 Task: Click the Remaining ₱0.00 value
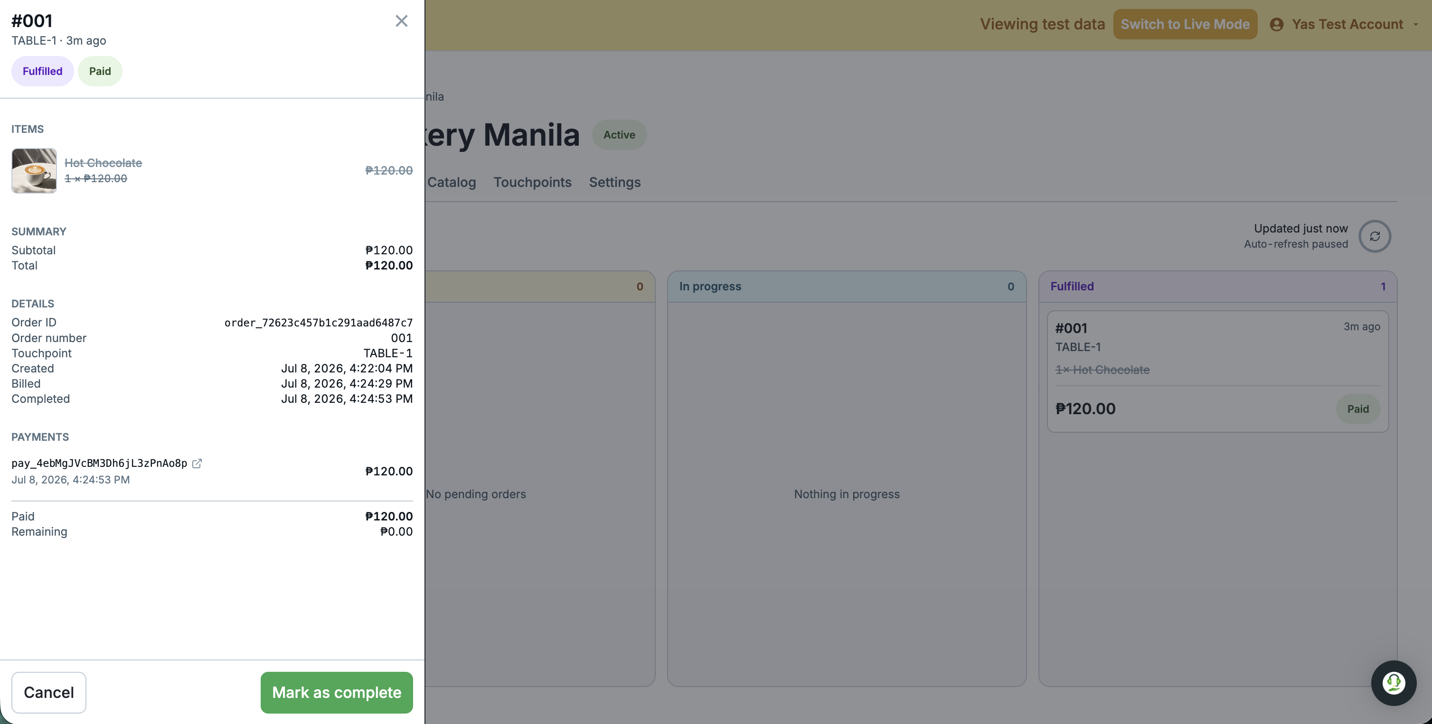396,532
